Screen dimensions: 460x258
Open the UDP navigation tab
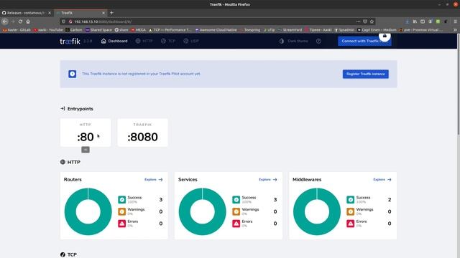[x=191, y=41]
